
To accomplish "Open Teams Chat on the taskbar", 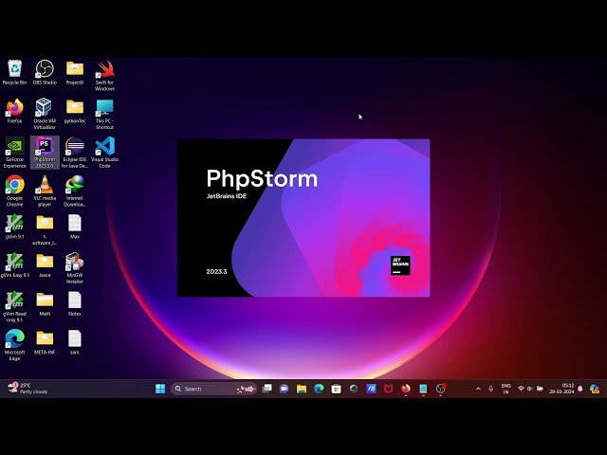I will (x=285, y=389).
